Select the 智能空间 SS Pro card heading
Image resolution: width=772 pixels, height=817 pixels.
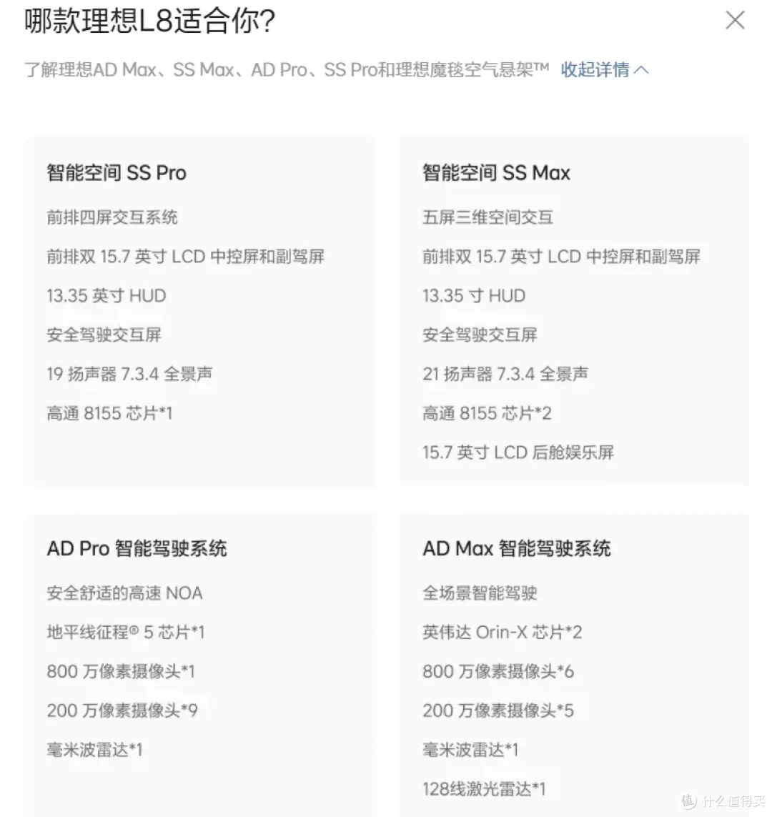[117, 172]
